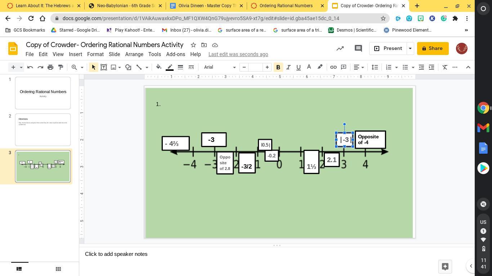The height and width of the screenshot is (276, 492).
Task: Click the Border color pencil swatch
Action: 170,67
